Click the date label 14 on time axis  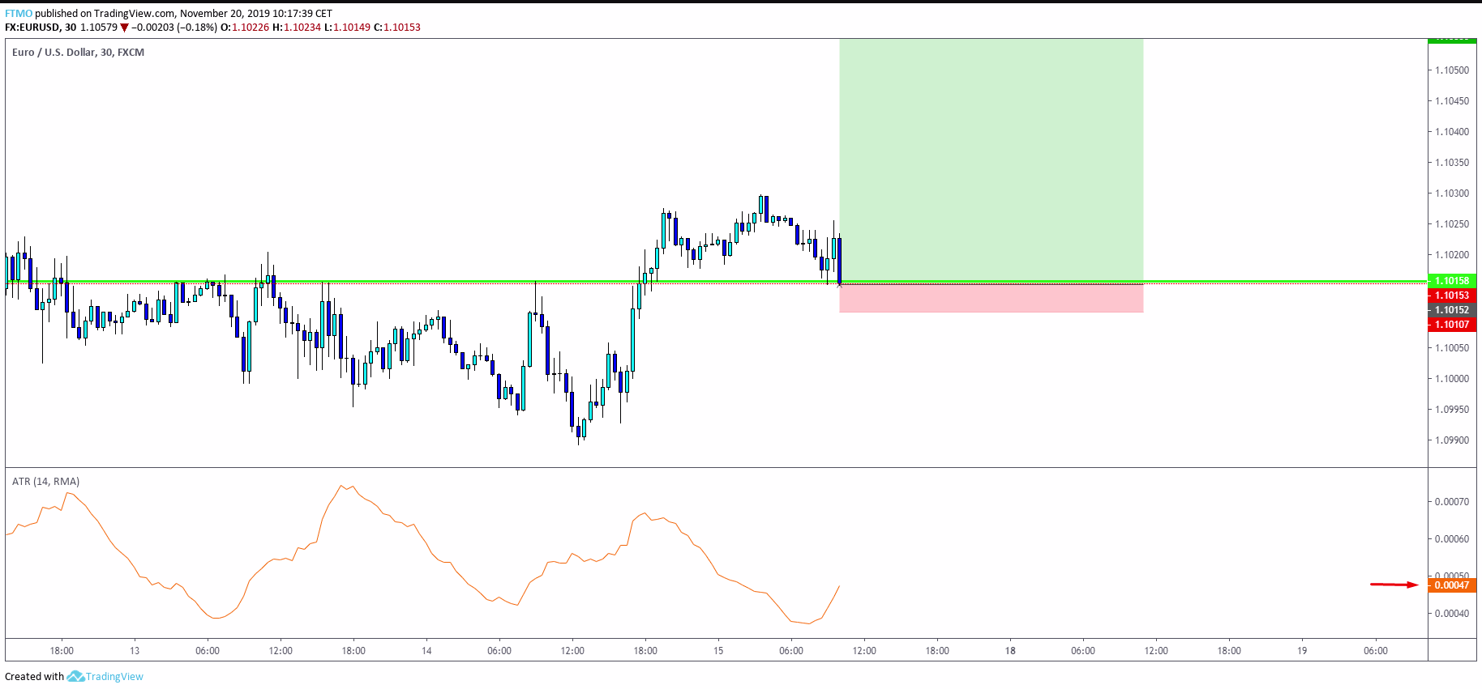coord(426,651)
